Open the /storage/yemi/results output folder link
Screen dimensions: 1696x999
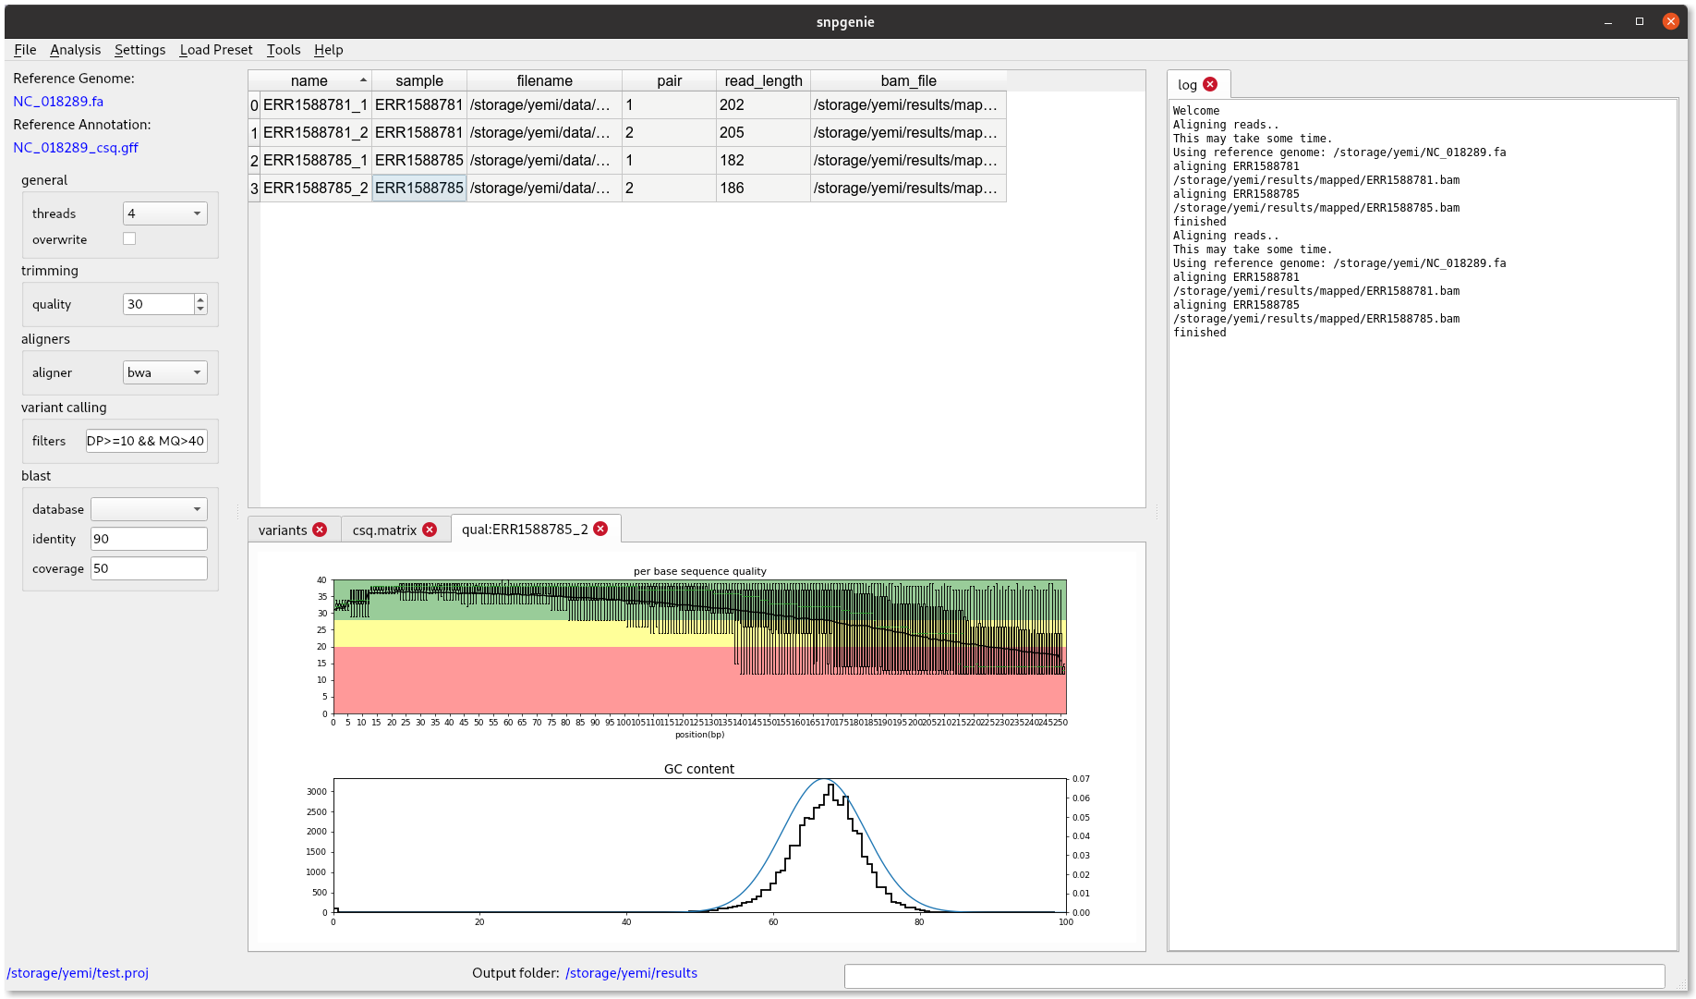tap(631, 973)
